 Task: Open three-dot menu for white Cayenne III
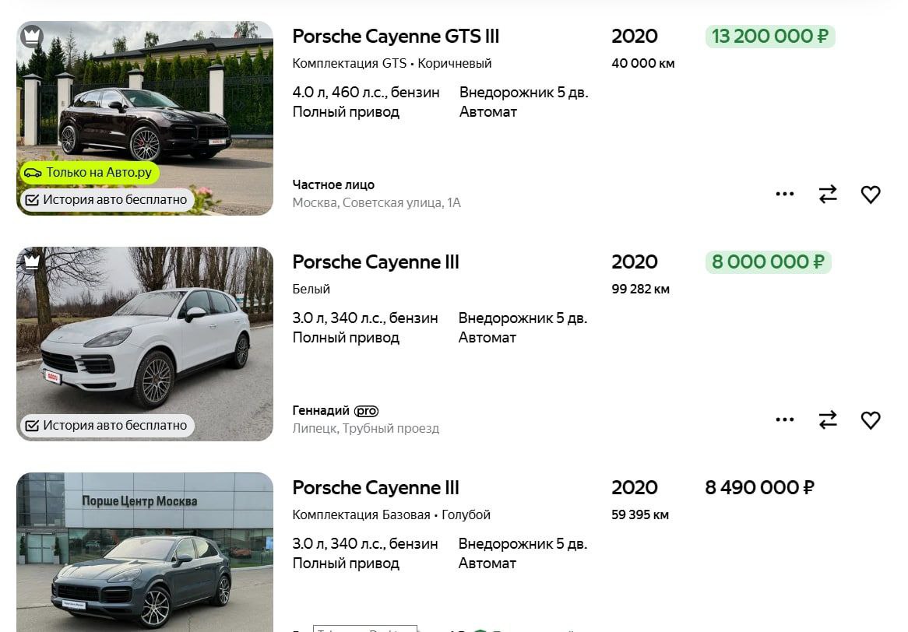[785, 420]
